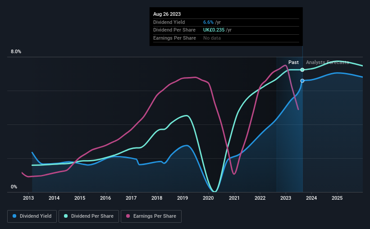Viewport: 370px width, 229px height.
Task: Click the 'Earnings Per Share' tooltip row label
Action: pyautogui.click(x=174, y=38)
